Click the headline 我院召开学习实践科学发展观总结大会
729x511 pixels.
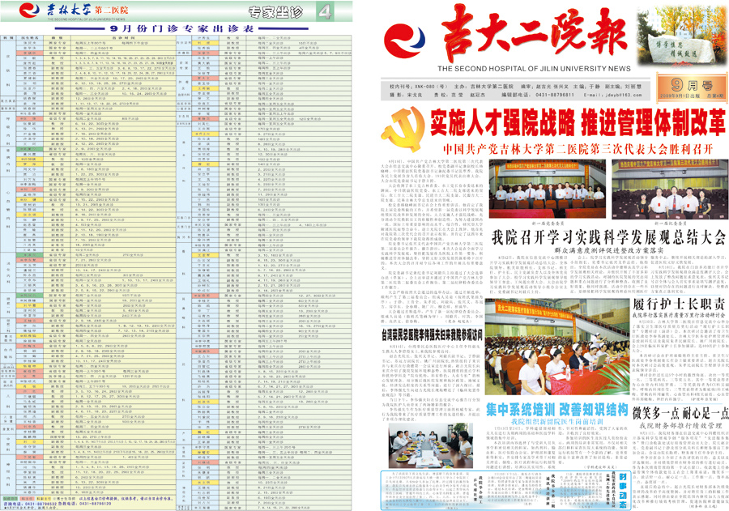point(608,237)
